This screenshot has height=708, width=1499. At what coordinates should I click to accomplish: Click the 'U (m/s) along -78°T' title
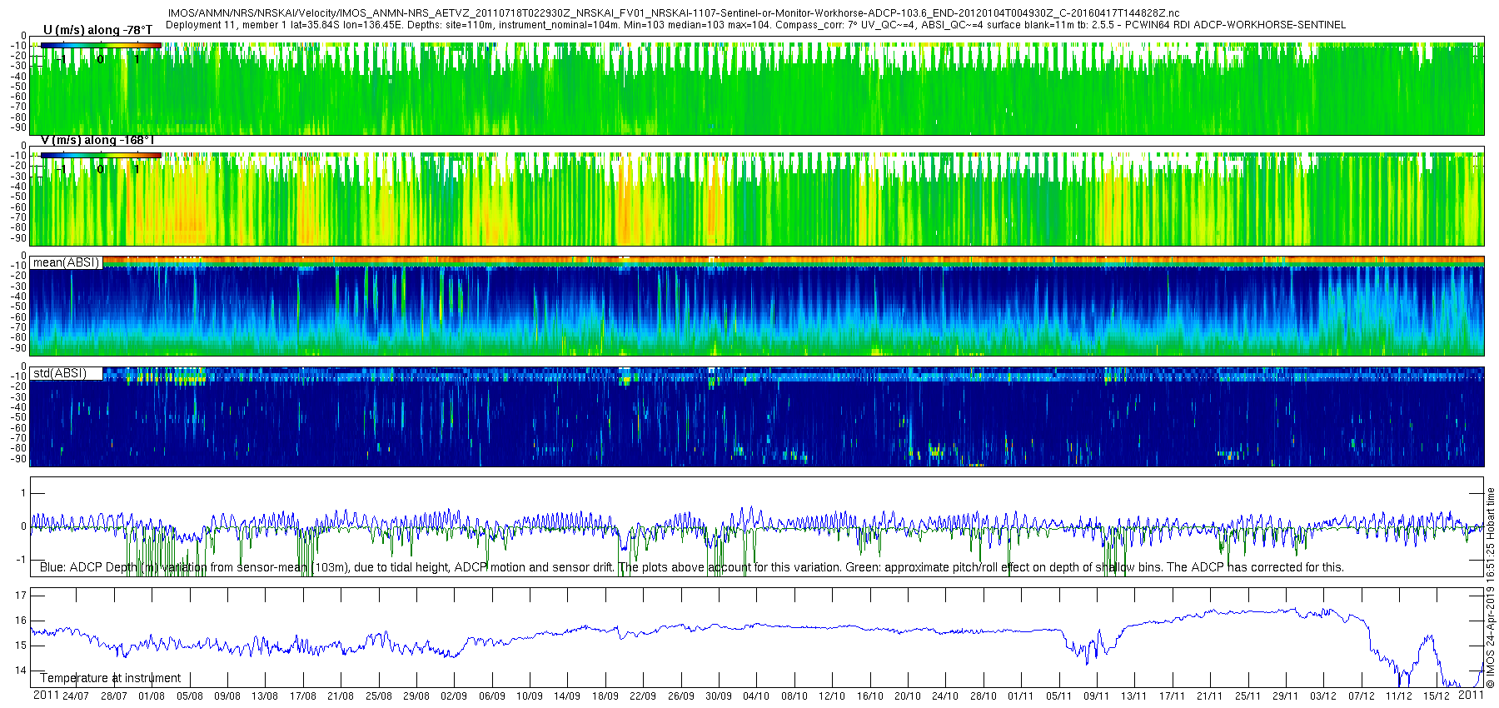[x=97, y=30]
